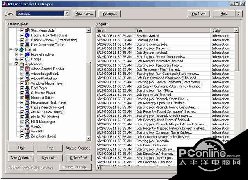Select the 'Session started' log row
Screen dimensions: 248x180
(165, 36)
